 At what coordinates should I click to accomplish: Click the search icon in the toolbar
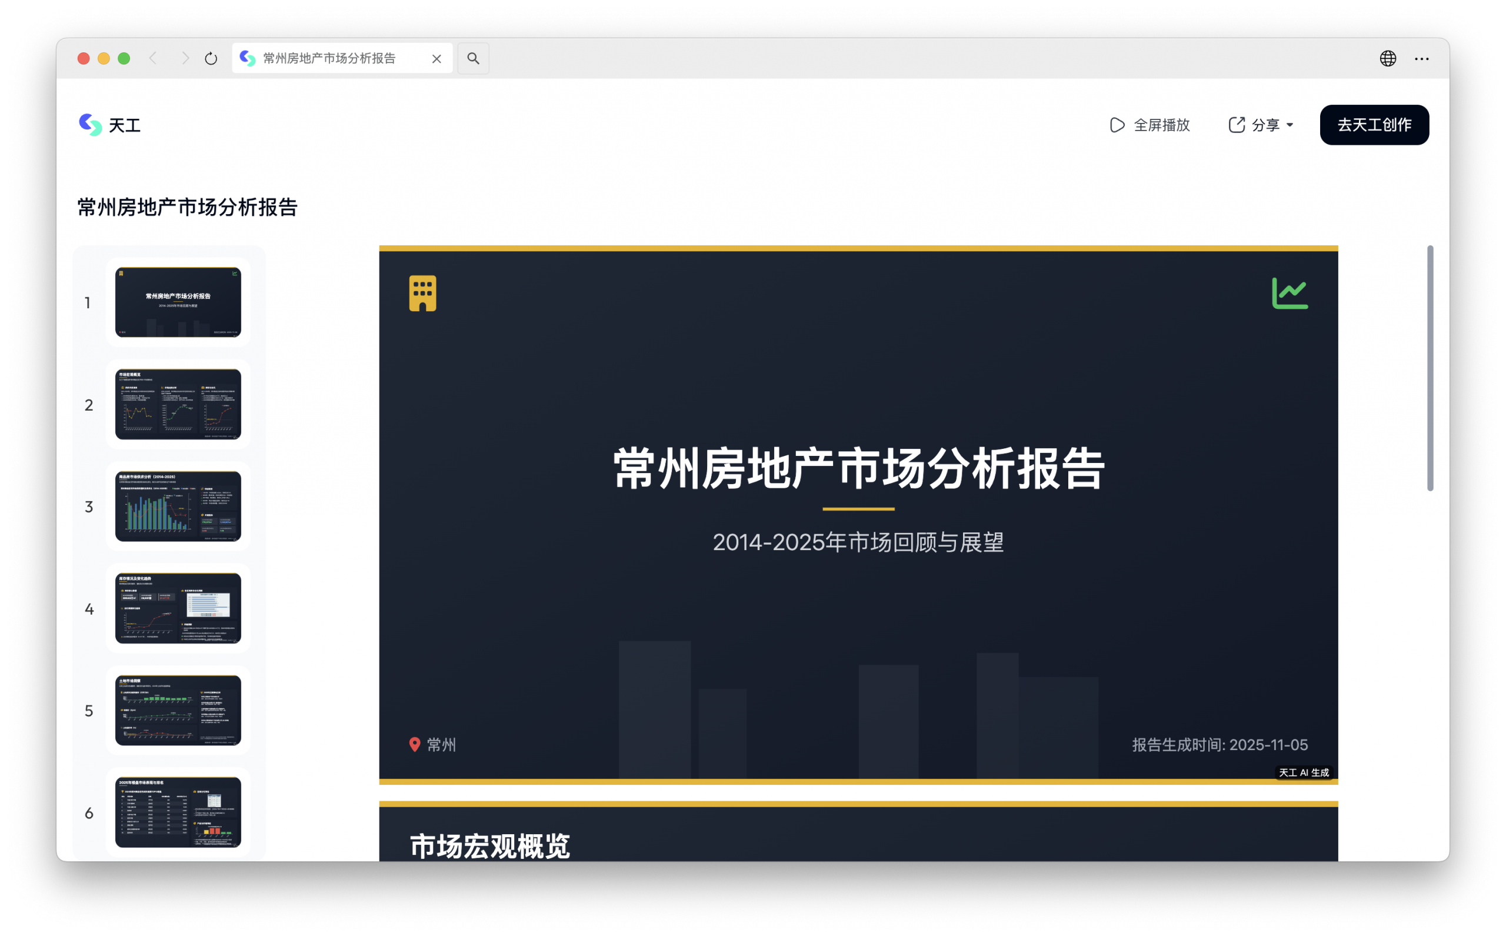[x=474, y=58]
